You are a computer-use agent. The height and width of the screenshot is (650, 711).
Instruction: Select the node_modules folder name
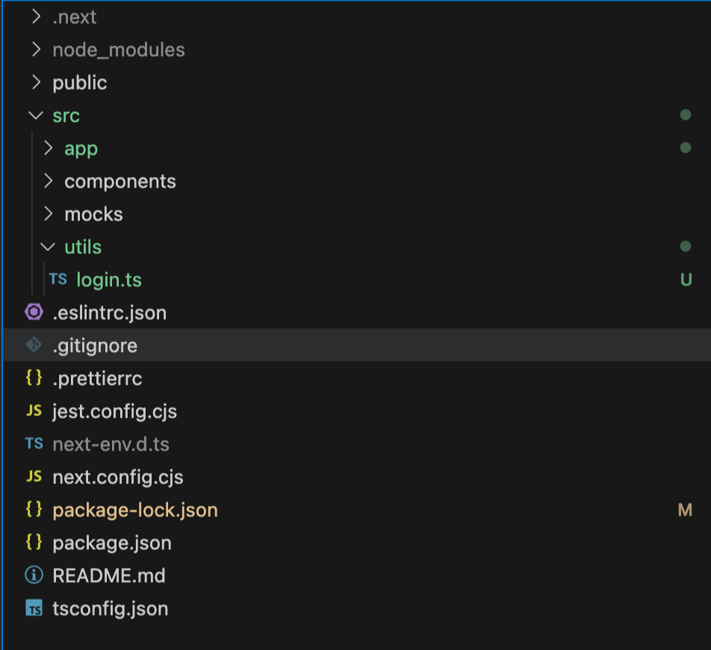[x=118, y=50]
